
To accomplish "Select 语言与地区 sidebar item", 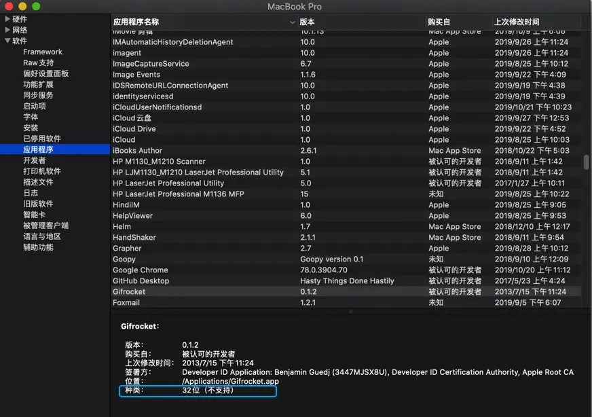I will [42, 236].
